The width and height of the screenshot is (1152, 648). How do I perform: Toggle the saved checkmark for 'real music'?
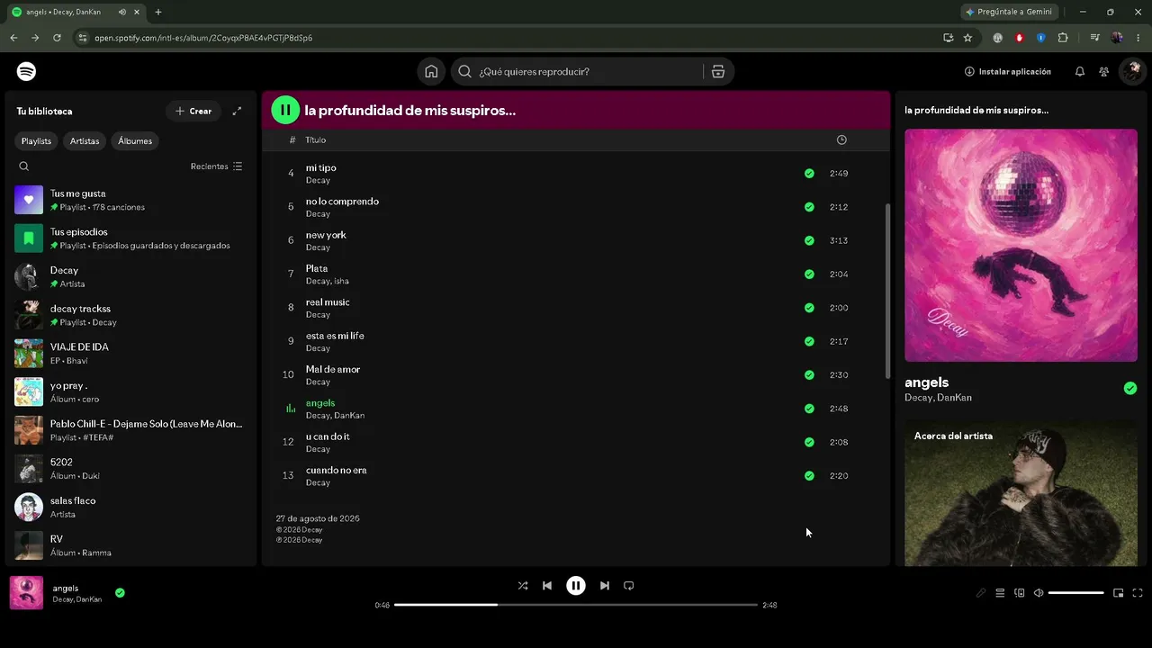[809, 308]
